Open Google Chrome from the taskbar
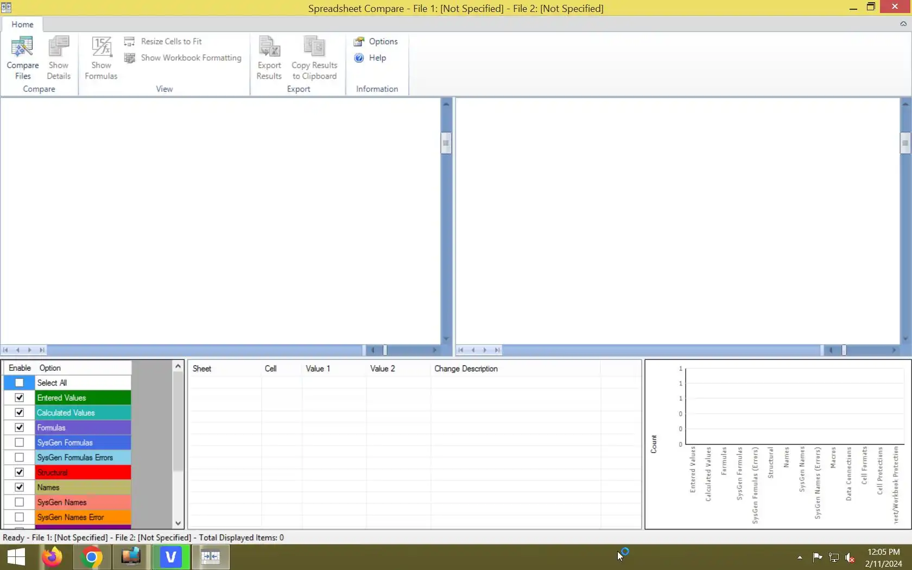This screenshot has height=570, width=912. click(91, 557)
